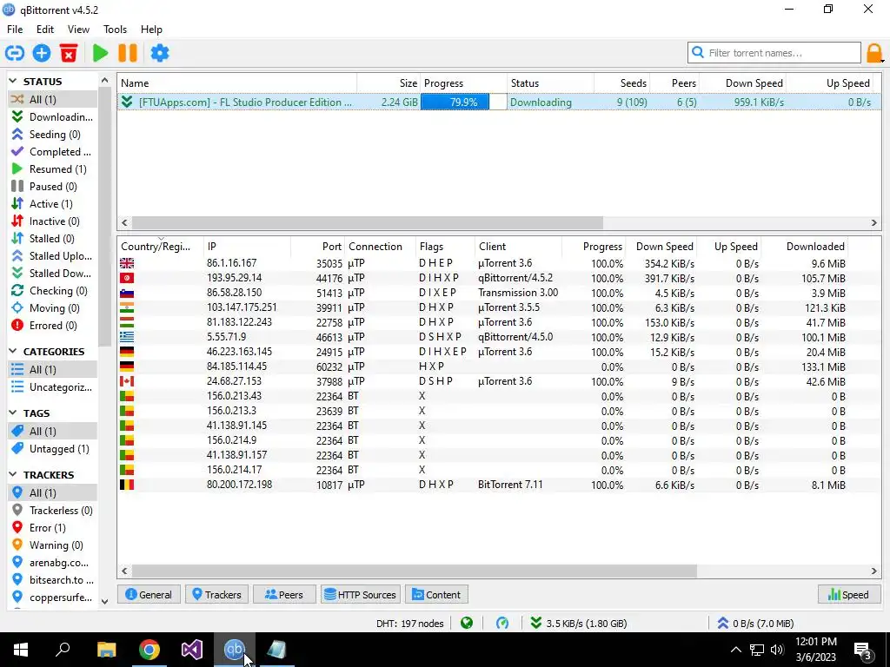This screenshot has width=890, height=667.
Task: Click the download speed status indicator
Action: (578, 624)
